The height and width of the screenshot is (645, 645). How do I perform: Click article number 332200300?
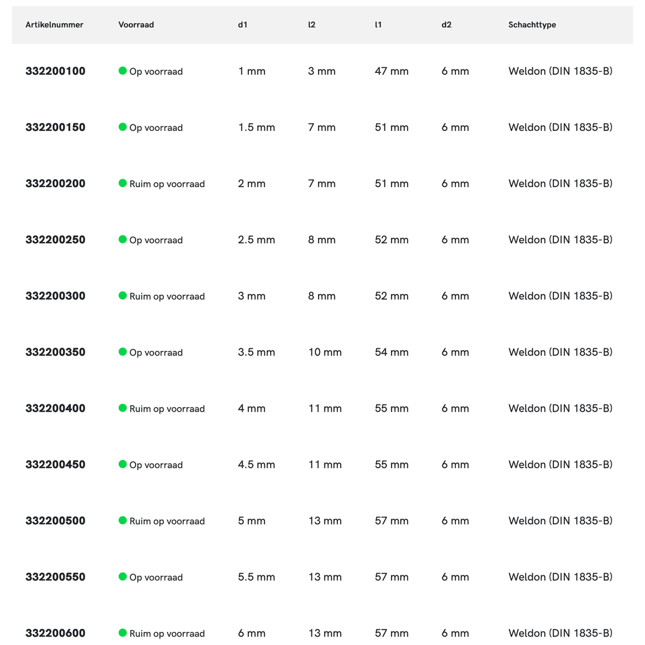tap(55, 296)
